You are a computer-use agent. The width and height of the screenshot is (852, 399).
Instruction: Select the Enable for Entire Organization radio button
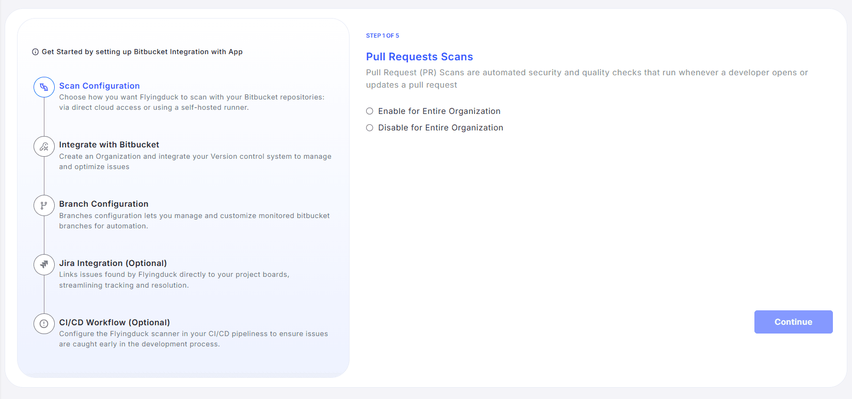pos(370,111)
